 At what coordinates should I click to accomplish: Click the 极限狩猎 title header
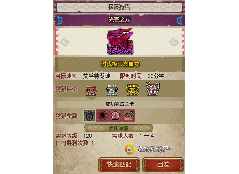(x=119, y=7)
